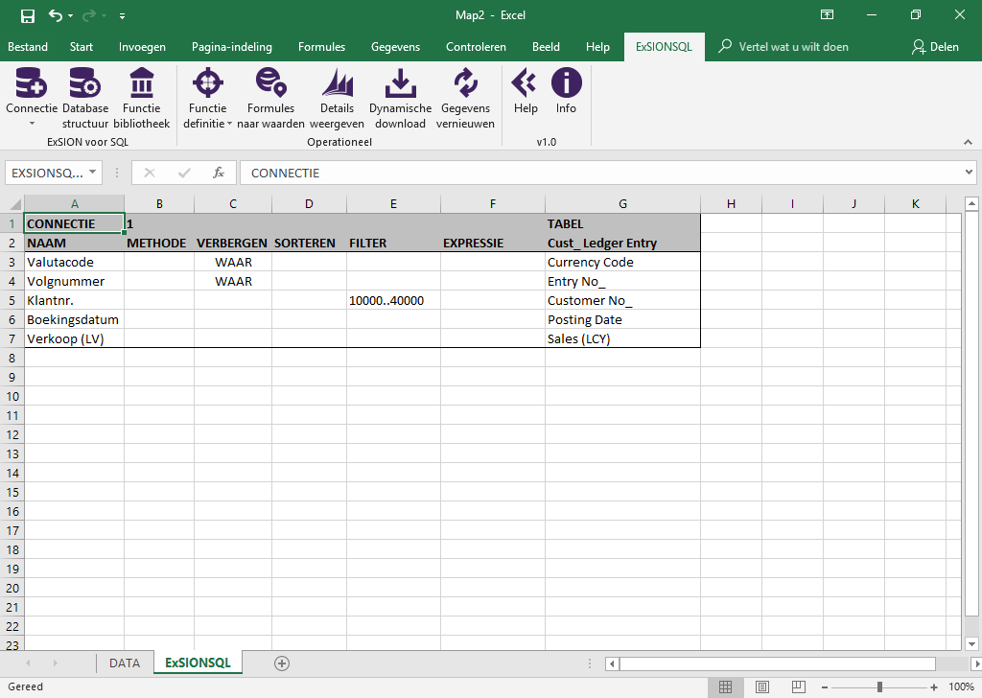Viewport: 982px width, 698px height.
Task: Click the Posting Date cell
Action: pos(622,319)
